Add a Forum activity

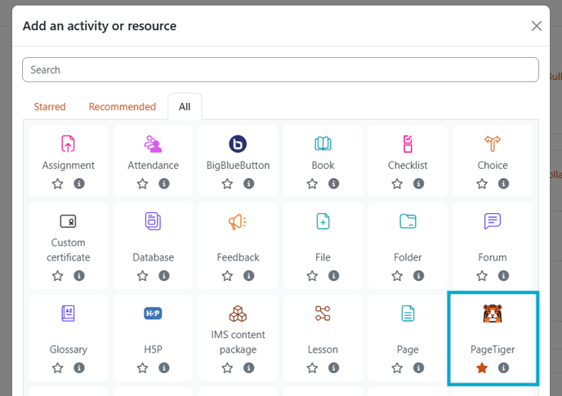(x=493, y=221)
